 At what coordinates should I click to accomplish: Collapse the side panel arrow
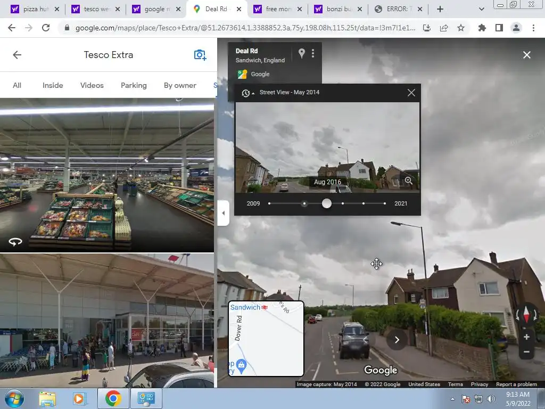tap(224, 213)
